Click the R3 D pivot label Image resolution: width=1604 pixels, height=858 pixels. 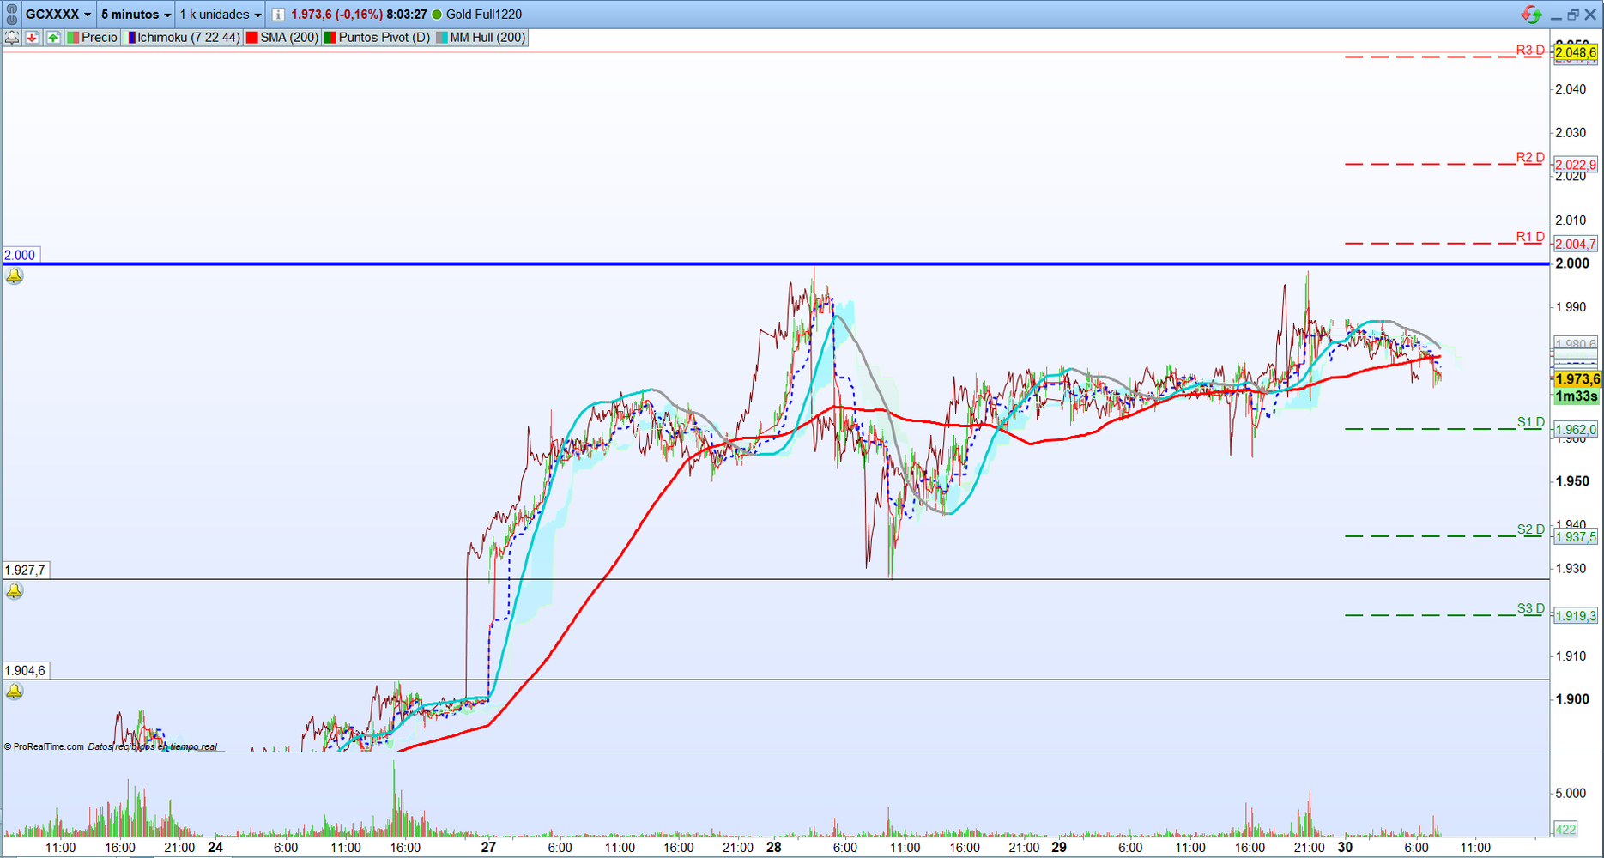(1530, 50)
